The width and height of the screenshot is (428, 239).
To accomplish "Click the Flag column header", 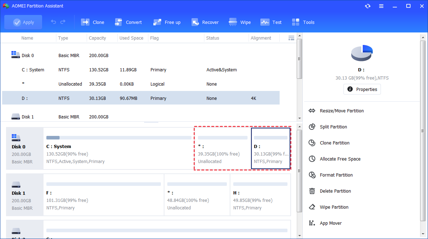I will [154, 38].
